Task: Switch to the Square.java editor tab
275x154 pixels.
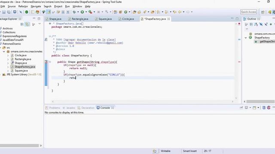Action: pyautogui.click(x=103, y=19)
